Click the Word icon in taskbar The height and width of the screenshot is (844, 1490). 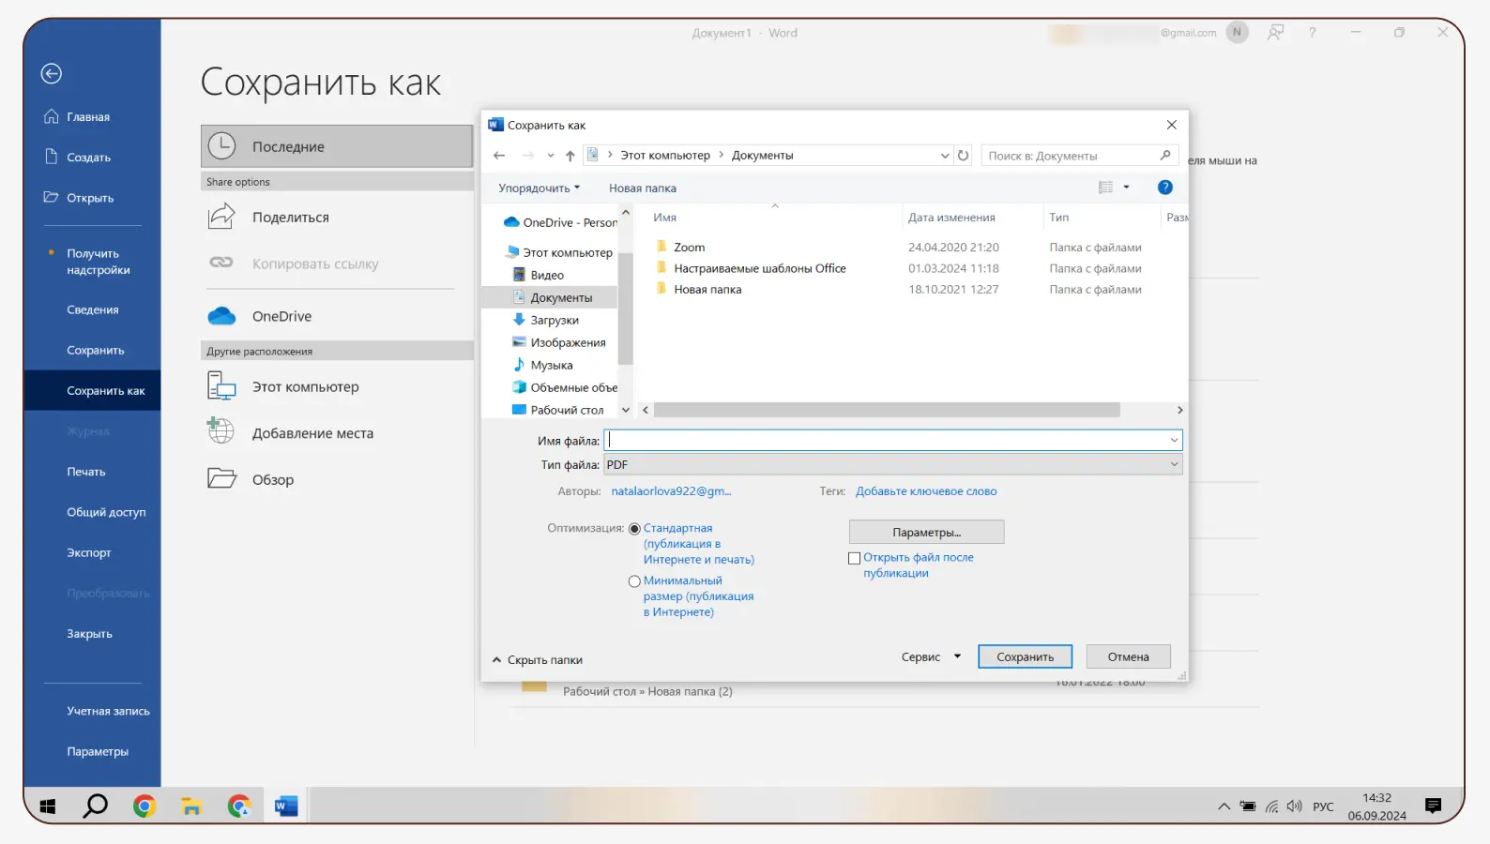coord(286,806)
